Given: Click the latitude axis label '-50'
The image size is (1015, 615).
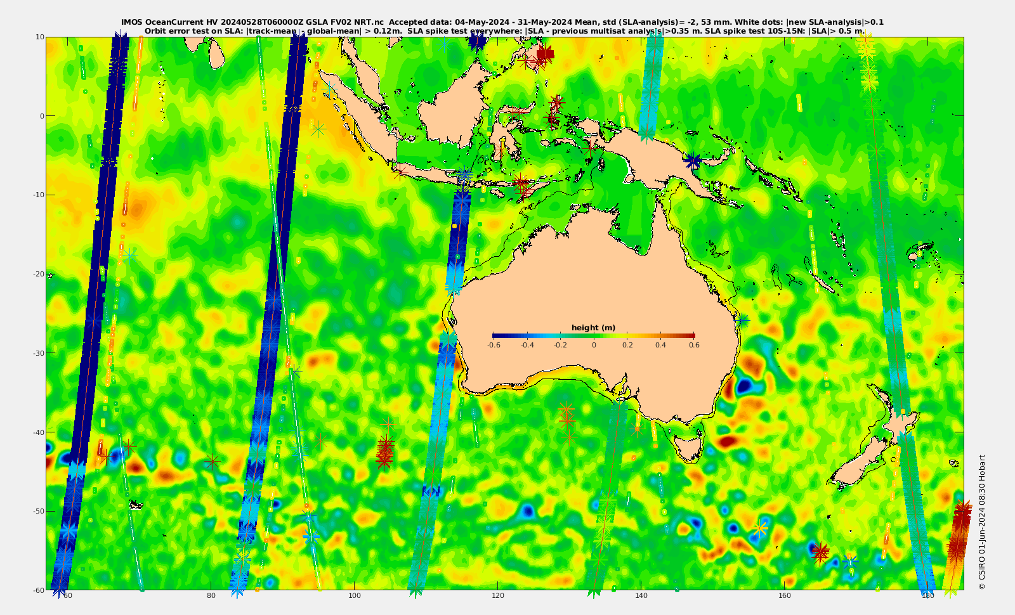Looking at the screenshot, I should tap(38, 511).
